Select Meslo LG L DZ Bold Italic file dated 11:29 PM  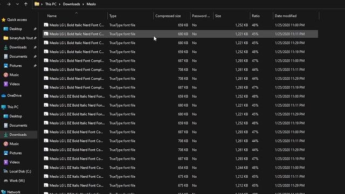180,114
